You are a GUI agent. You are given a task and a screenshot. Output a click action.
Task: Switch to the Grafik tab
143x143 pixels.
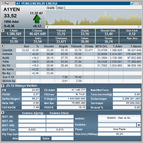coord(51,8)
